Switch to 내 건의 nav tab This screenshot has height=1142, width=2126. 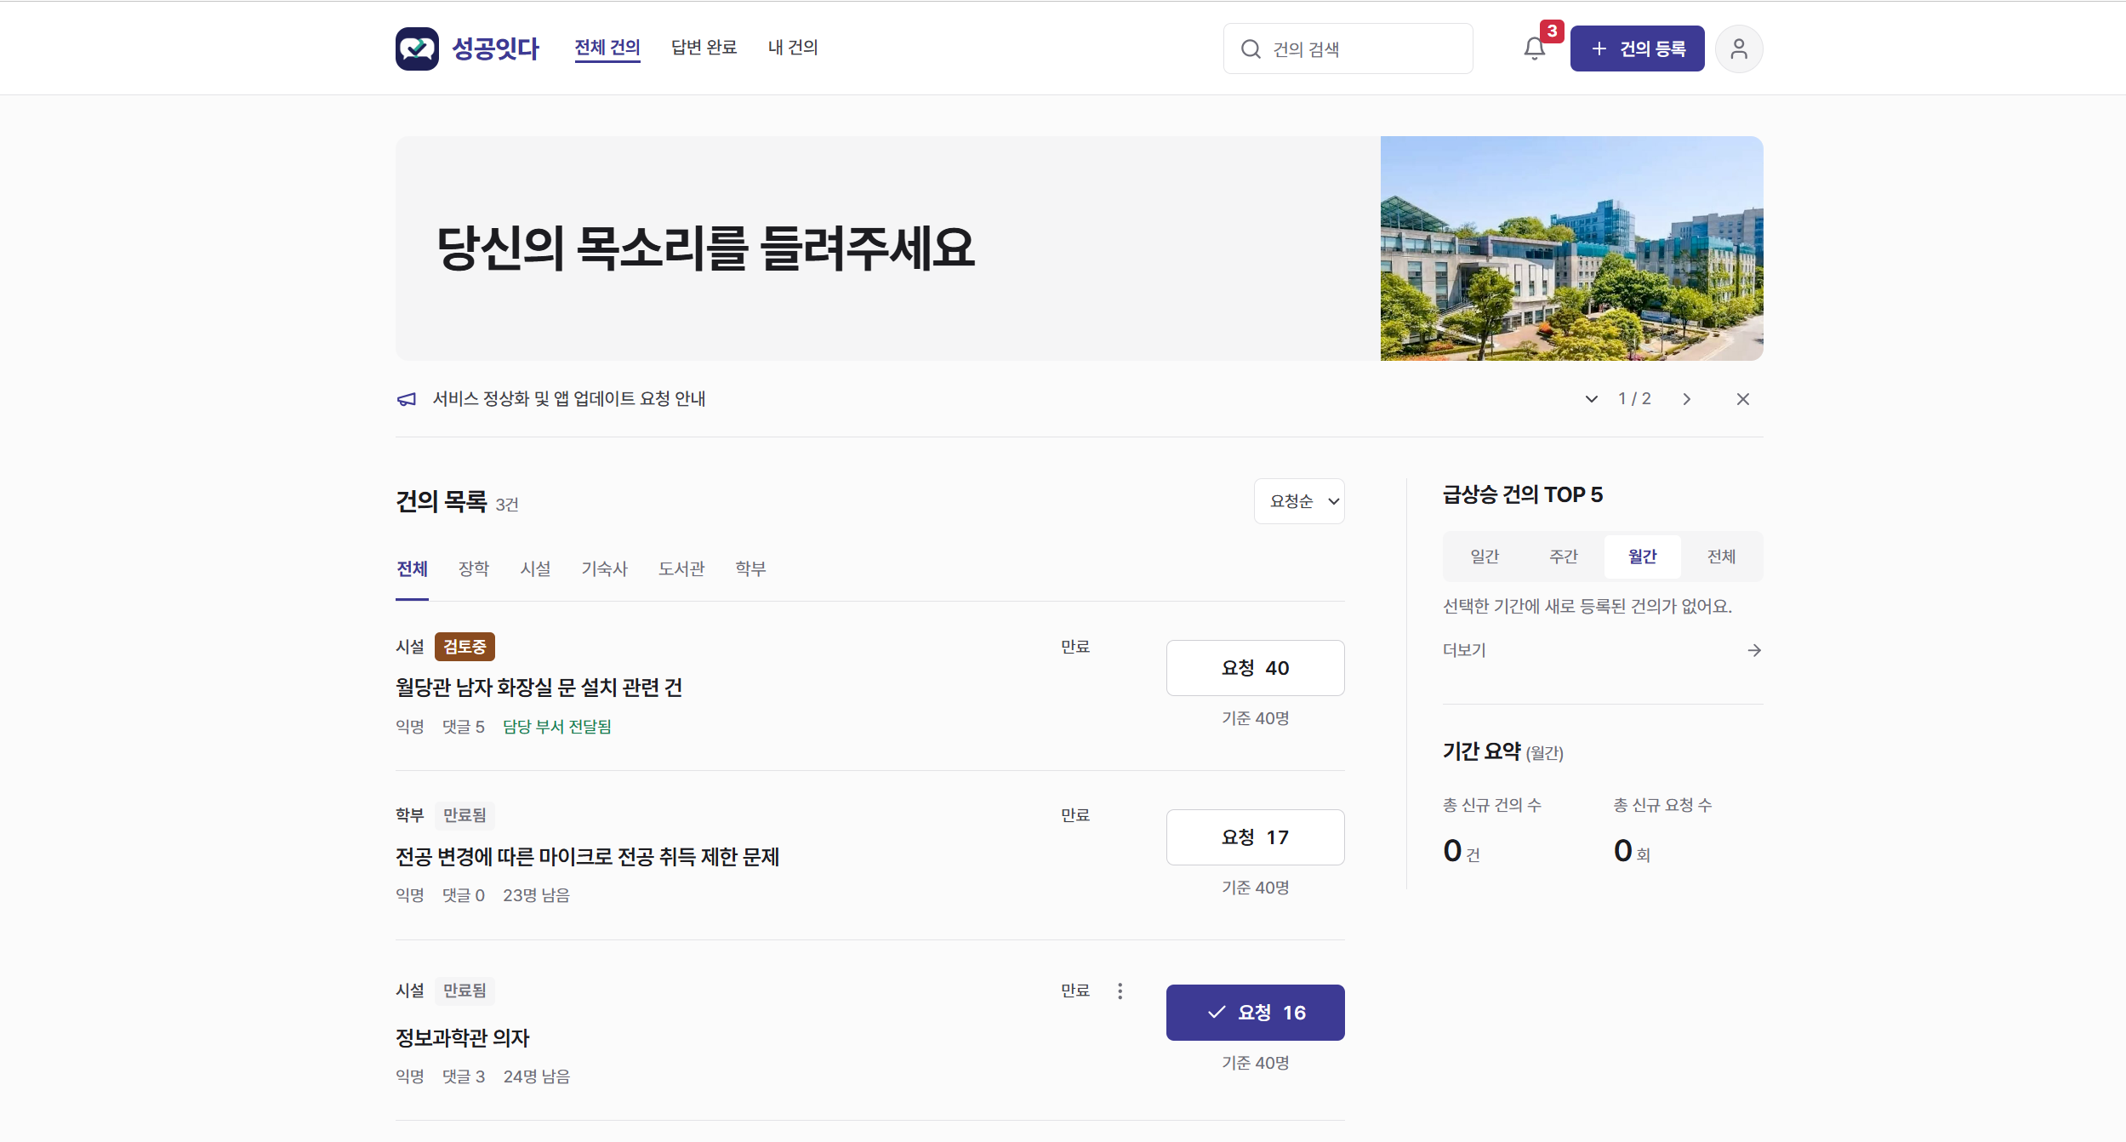[793, 48]
